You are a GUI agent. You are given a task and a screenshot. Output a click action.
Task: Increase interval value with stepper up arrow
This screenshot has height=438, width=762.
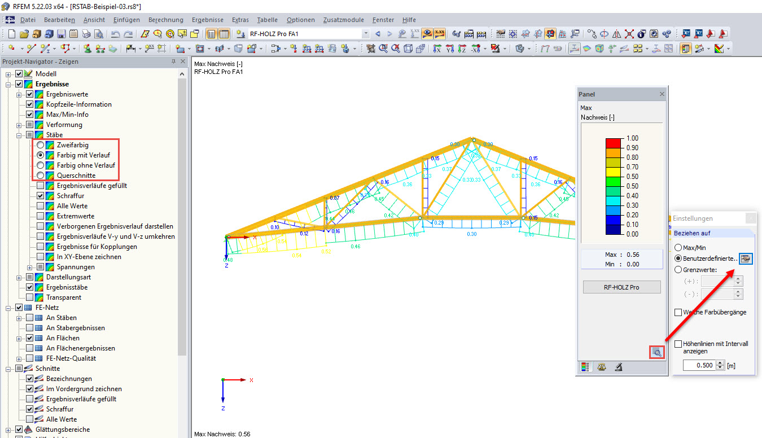point(720,363)
